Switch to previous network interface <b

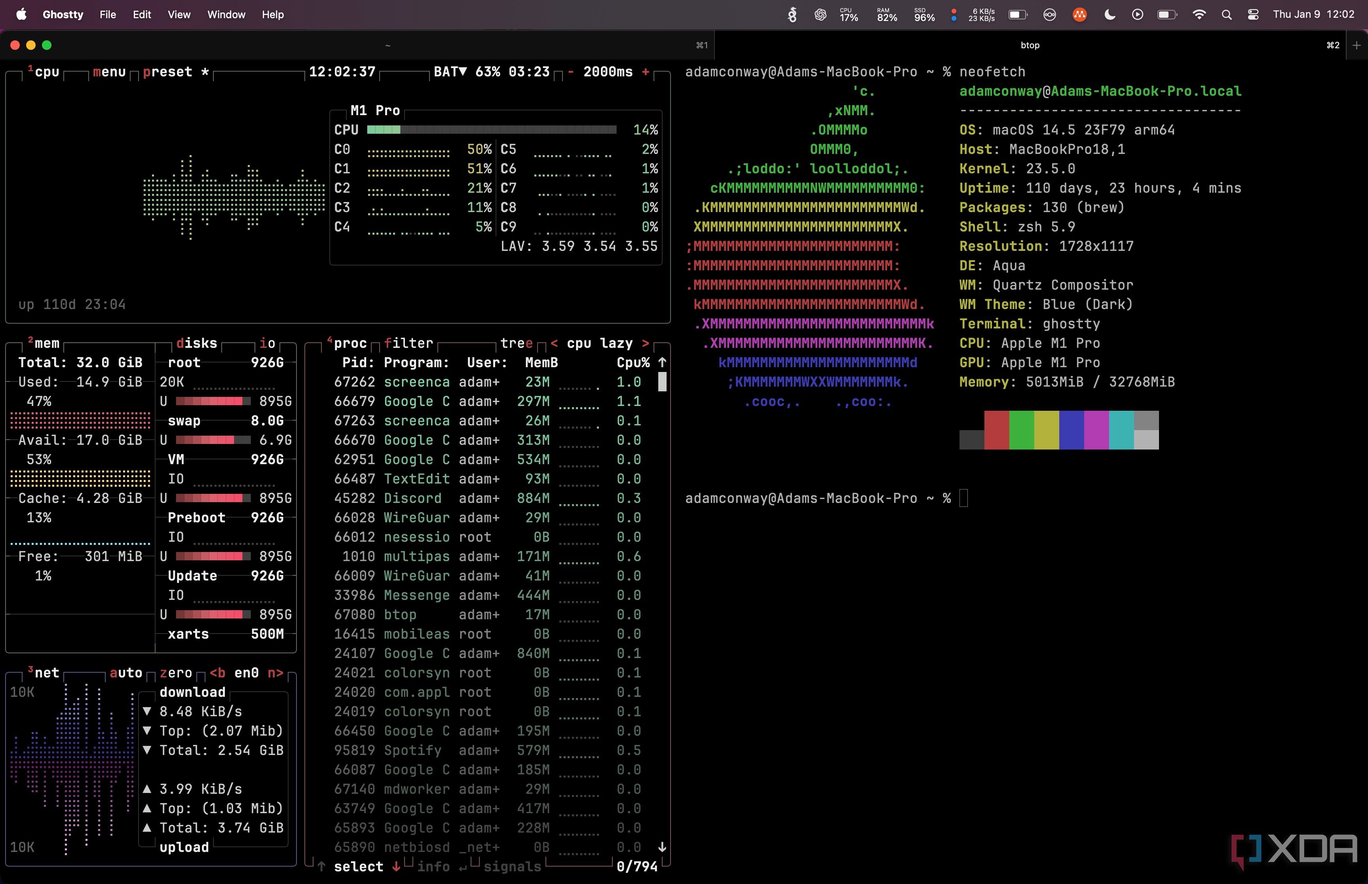(218, 673)
